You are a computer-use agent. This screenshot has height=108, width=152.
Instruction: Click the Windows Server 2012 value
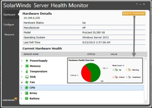click(x=95, y=38)
